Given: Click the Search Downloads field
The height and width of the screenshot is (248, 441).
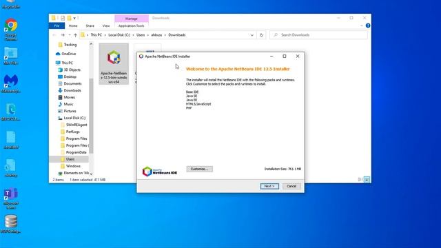Looking at the screenshot, I should coord(318,35).
